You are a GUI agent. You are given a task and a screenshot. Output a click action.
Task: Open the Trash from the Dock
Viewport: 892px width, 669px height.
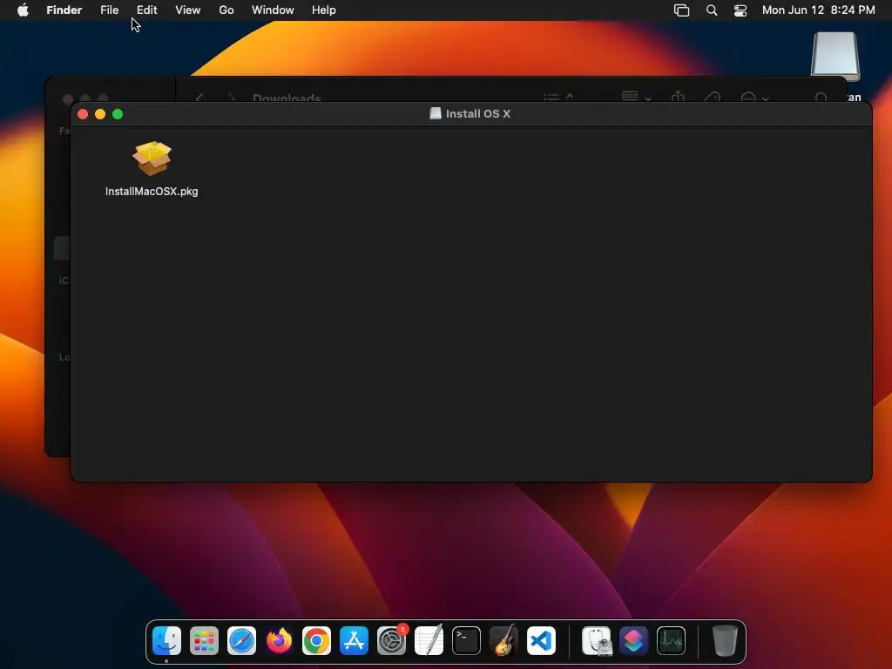click(725, 640)
